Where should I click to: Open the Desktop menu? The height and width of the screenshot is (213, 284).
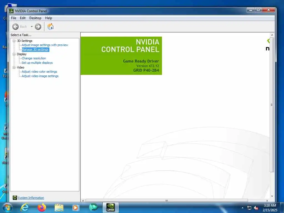pos(35,18)
